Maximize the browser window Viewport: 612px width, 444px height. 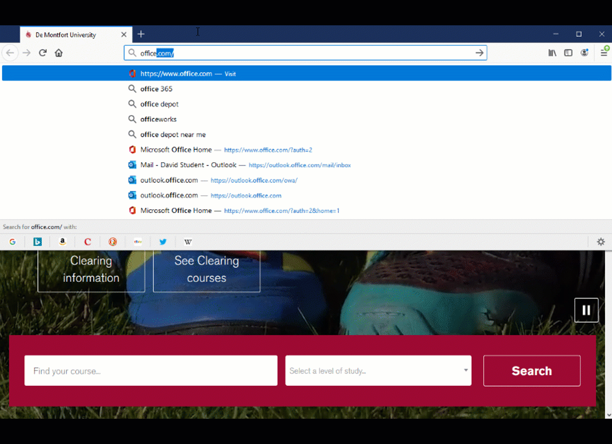(579, 34)
